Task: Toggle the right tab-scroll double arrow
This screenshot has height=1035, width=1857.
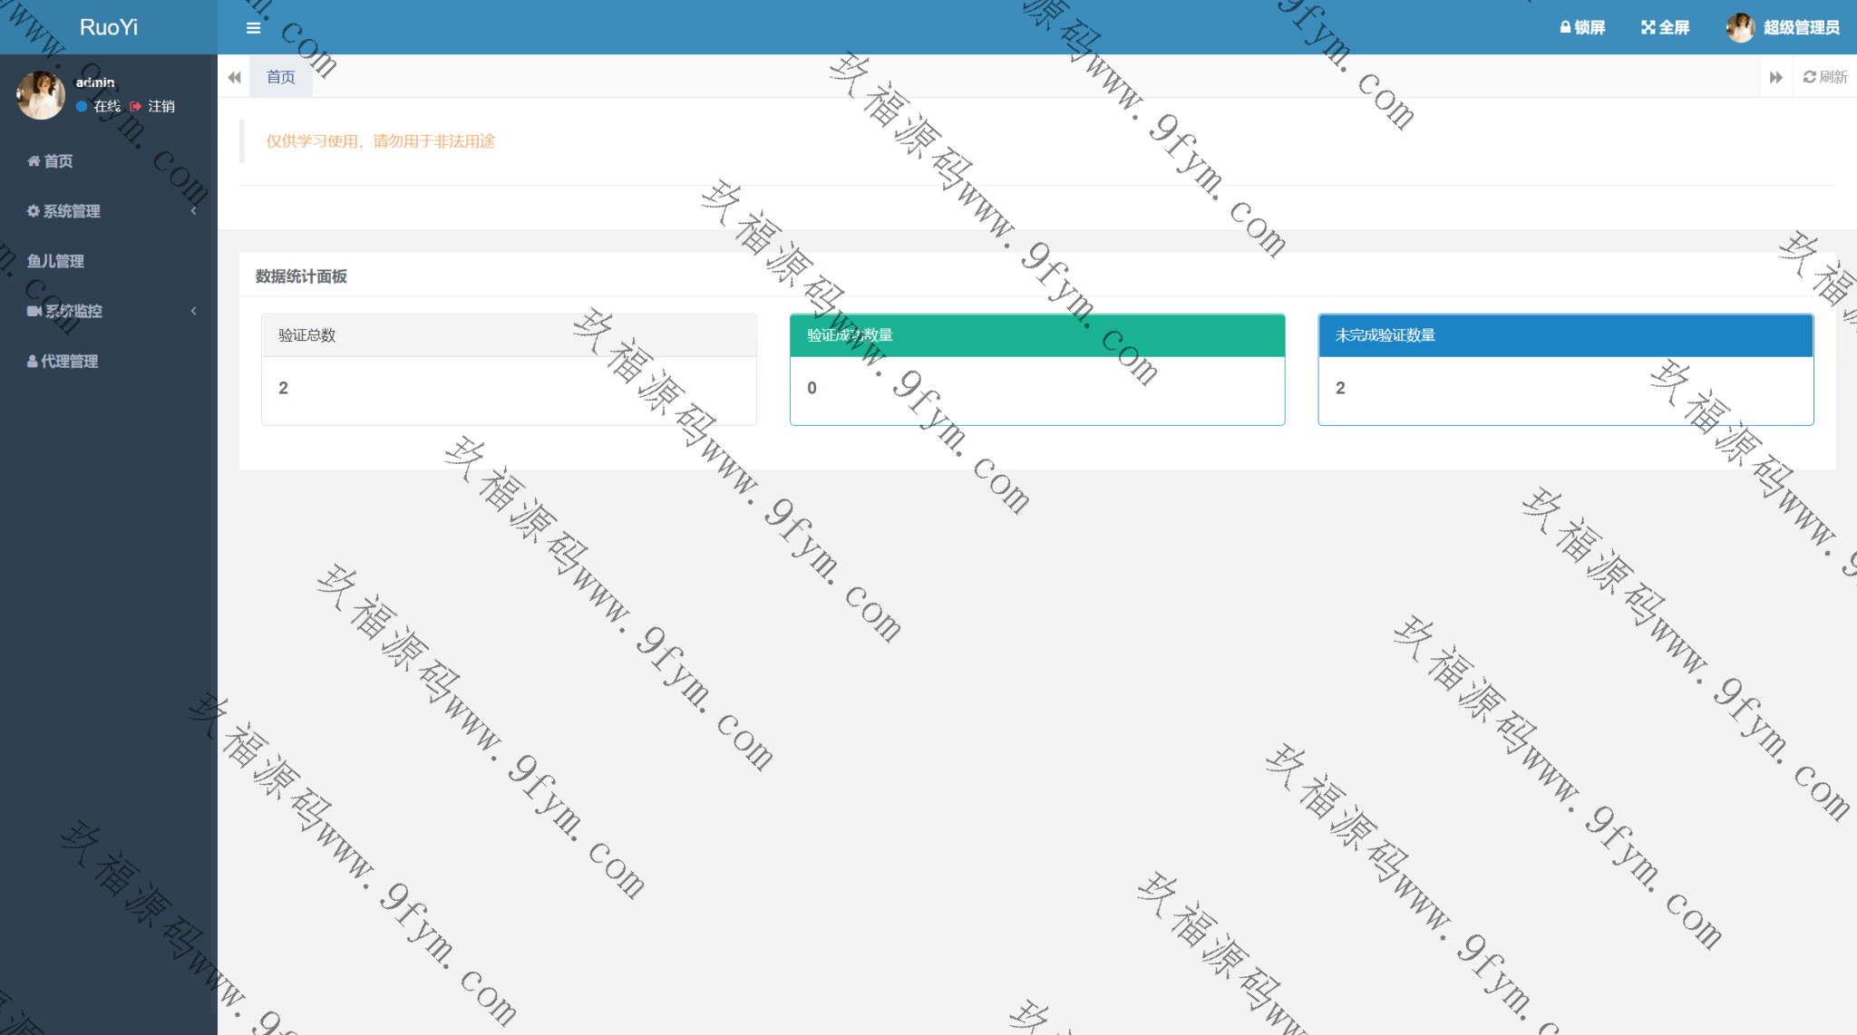Action: tap(1775, 77)
